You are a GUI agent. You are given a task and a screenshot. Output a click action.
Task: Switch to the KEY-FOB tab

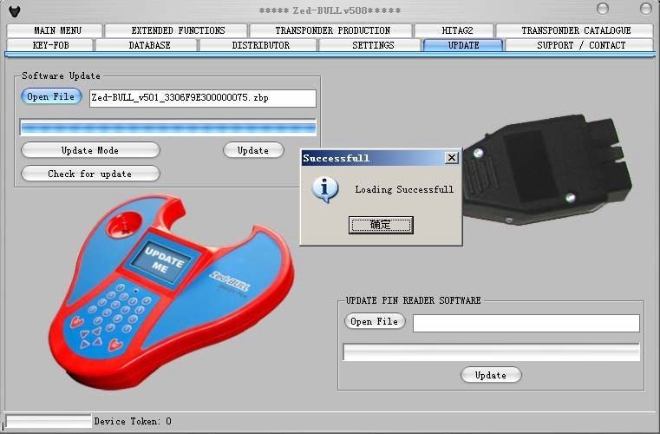(50, 45)
